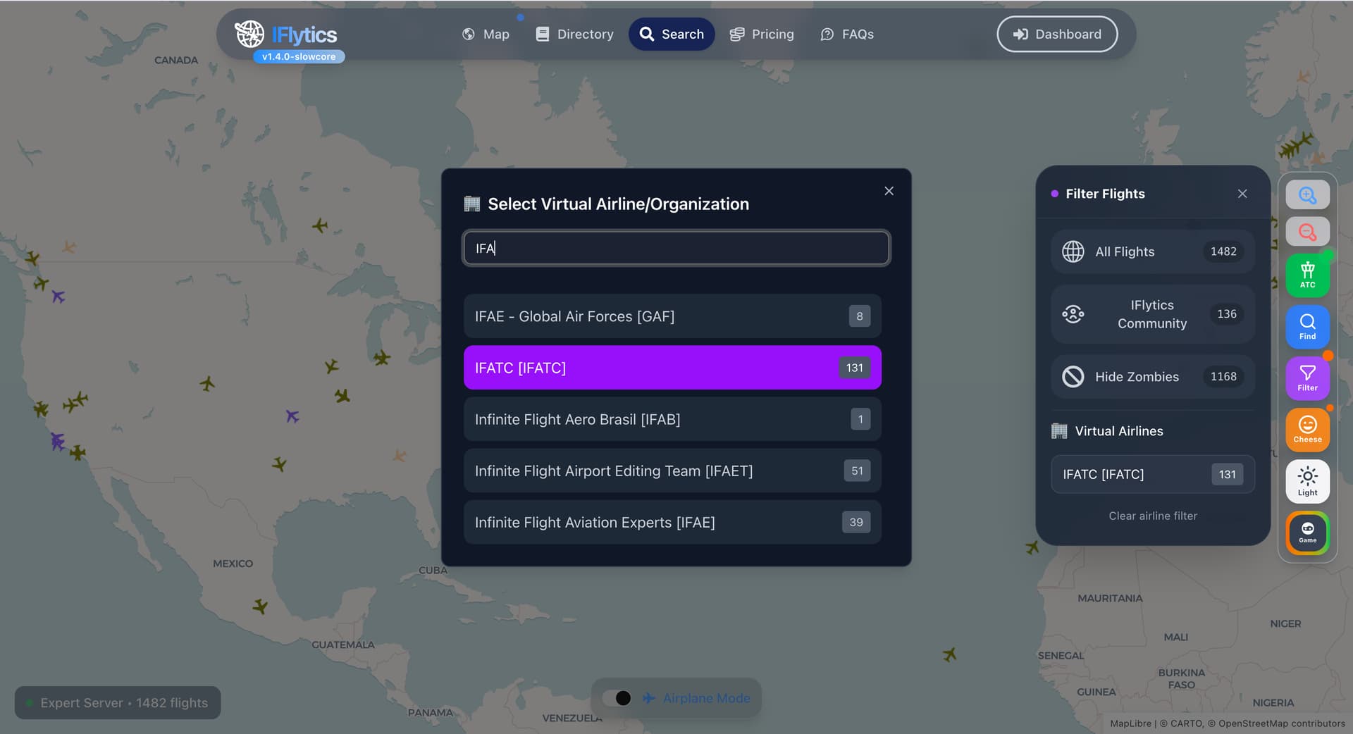The image size is (1353, 734).
Task: Click the globe icon beside All Flights
Action: tap(1073, 251)
